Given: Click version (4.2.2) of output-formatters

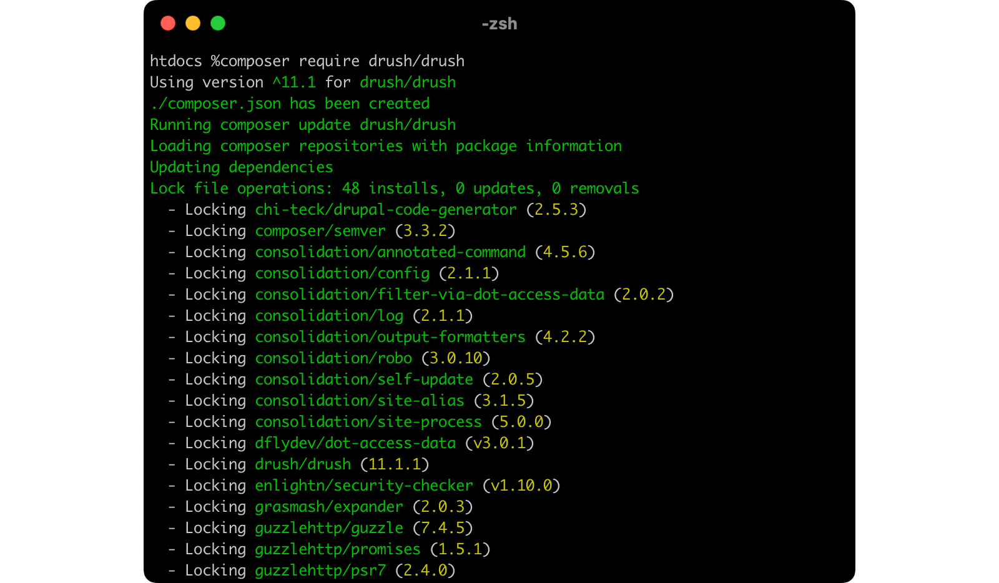Looking at the screenshot, I should (x=565, y=337).
